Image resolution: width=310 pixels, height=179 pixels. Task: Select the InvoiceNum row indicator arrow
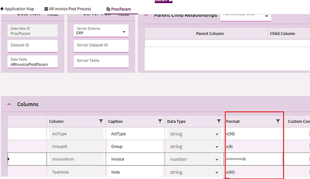point(9,159)
